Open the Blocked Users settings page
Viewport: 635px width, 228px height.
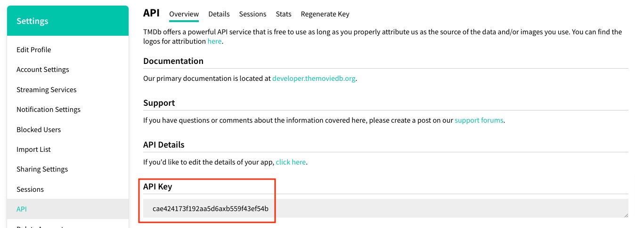(x=38, y=130)
